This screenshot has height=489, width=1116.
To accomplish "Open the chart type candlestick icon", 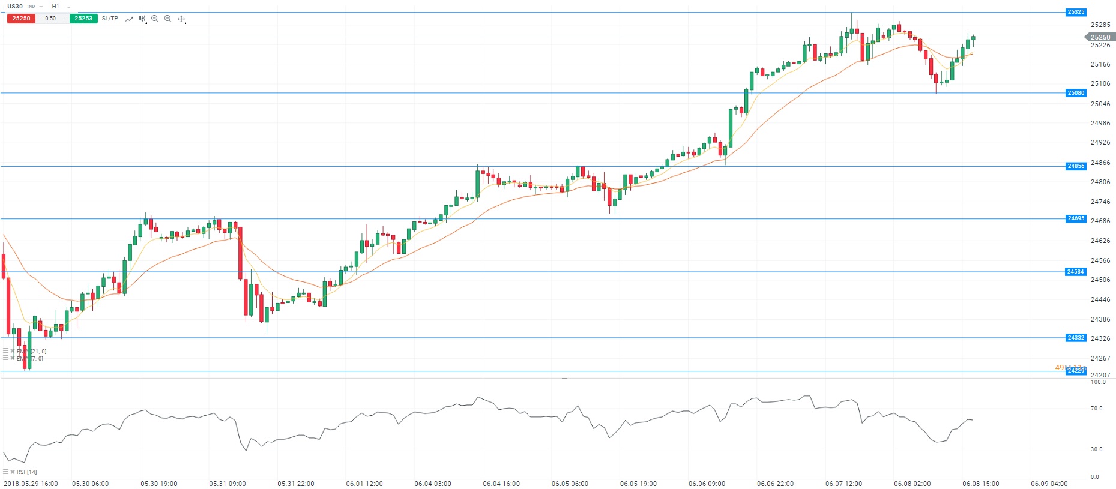I will (142, 19).
